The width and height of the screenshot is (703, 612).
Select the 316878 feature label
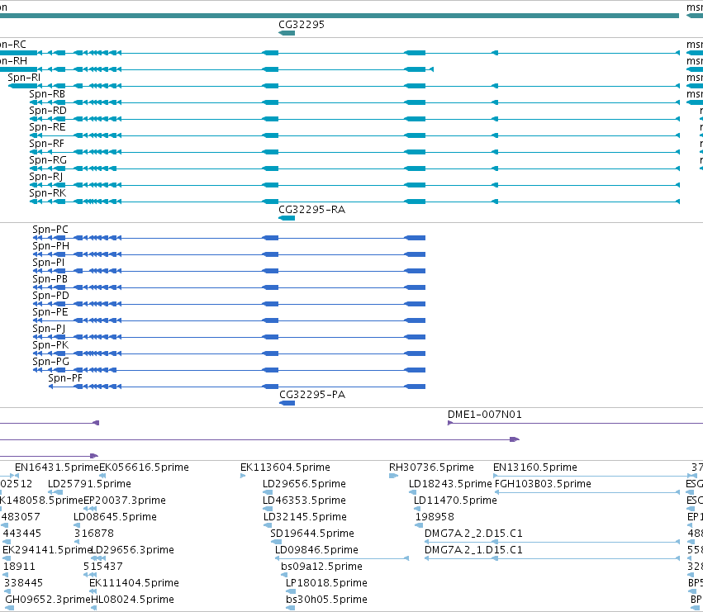click(x=94, y=534)
